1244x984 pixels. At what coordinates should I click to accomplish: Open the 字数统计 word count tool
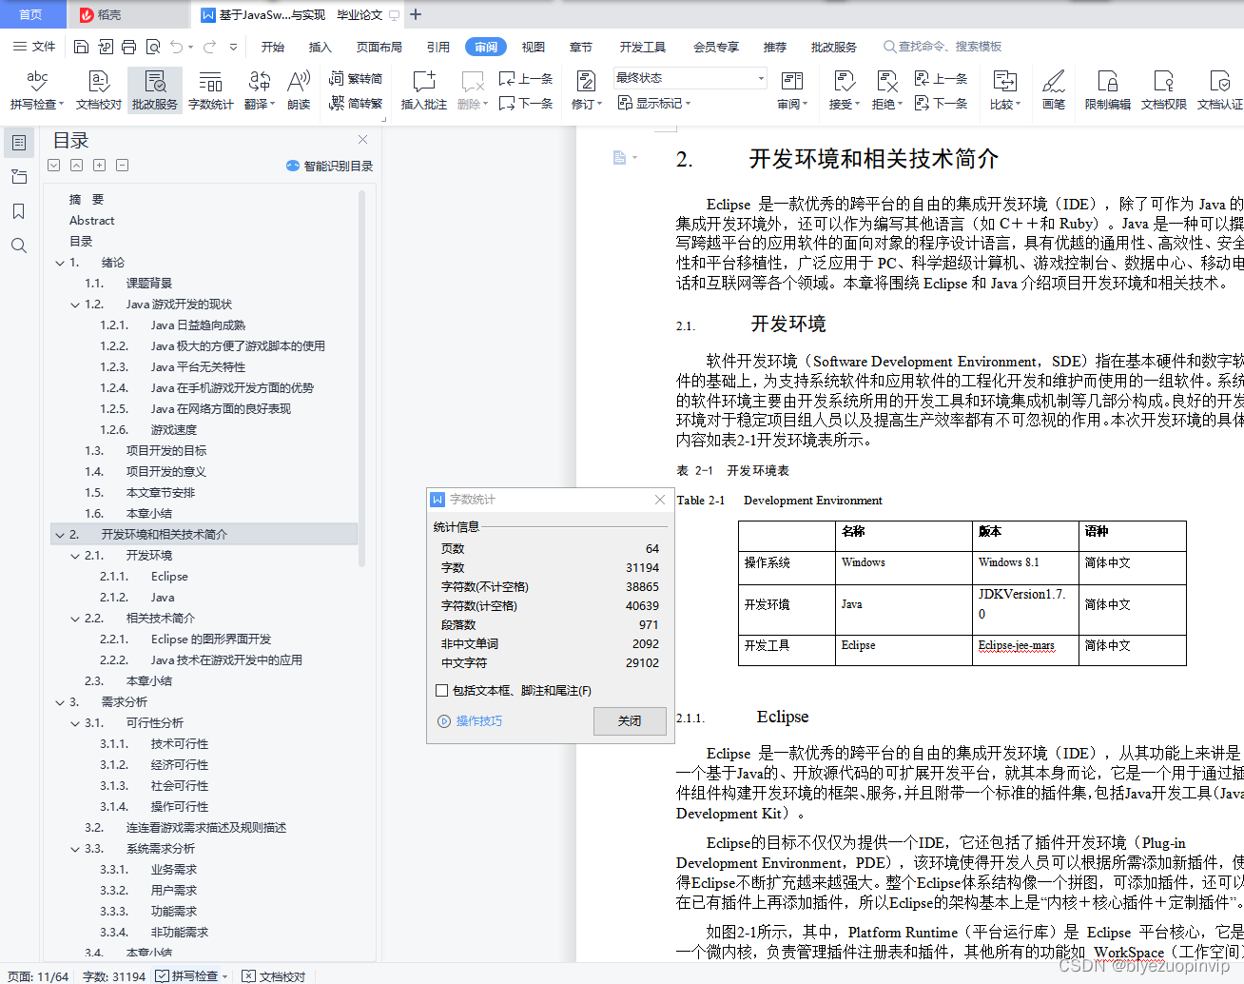click(210, 89)
